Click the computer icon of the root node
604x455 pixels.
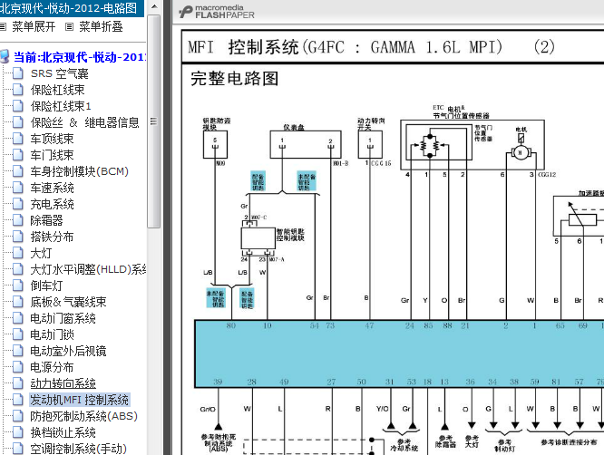[5, 56]
